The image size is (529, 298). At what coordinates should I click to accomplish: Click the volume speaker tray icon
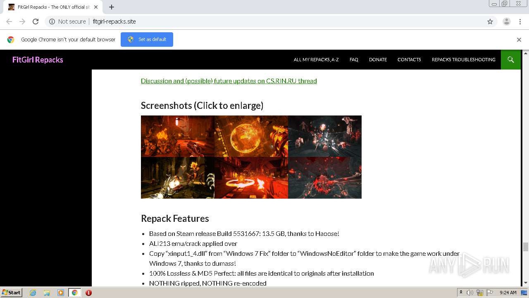tap(470, 293)
